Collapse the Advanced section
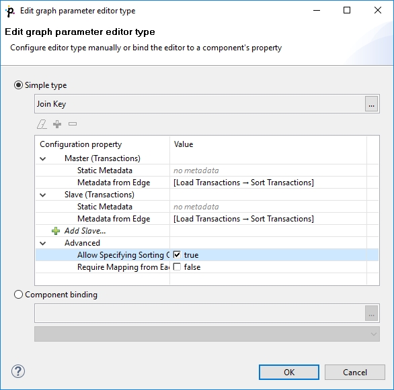This screenshot has width=394, height=390. pyautogui.click(x=43, y=243)
